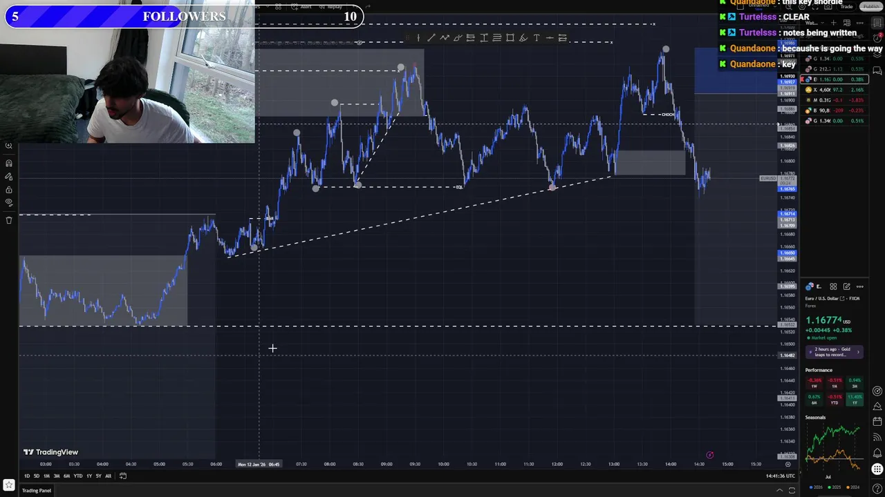This screenshot has width=885, height=497.
Task: Click the TradingView logo on chart
Action: [x=50, y=452]
